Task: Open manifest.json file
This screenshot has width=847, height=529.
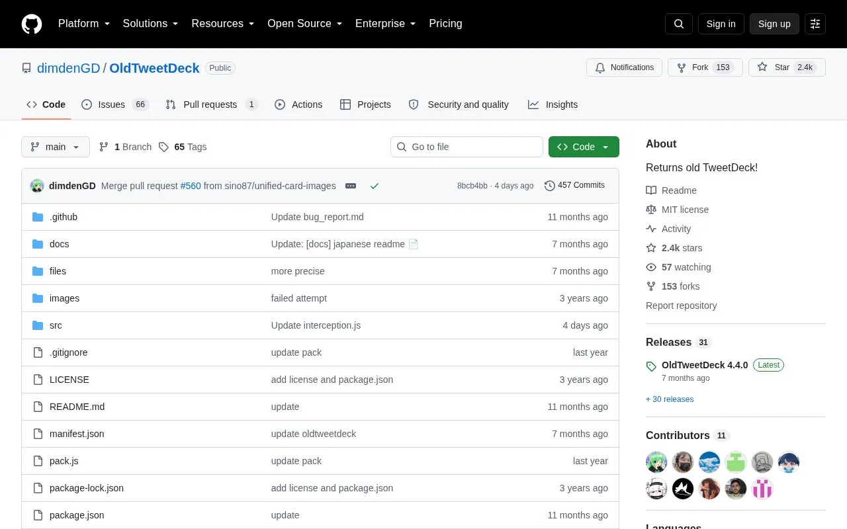Action: click(77, 434)
